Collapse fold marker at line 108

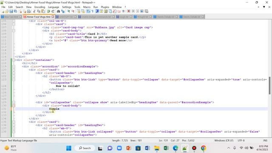coord(14,31)
